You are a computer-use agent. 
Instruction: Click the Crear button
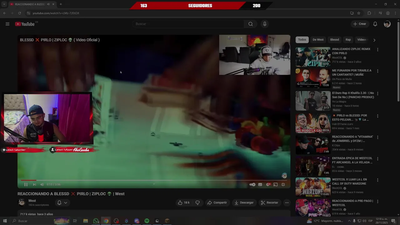tap(359, 24)
